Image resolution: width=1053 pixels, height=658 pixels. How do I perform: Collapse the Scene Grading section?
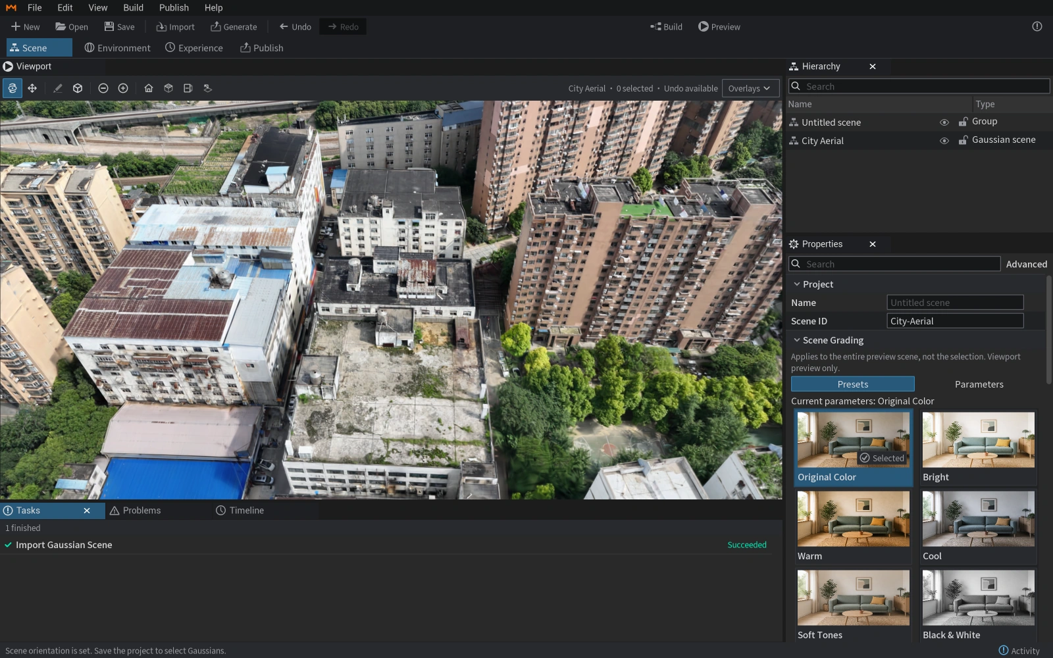pyautogui.click(x=796, y=340)
